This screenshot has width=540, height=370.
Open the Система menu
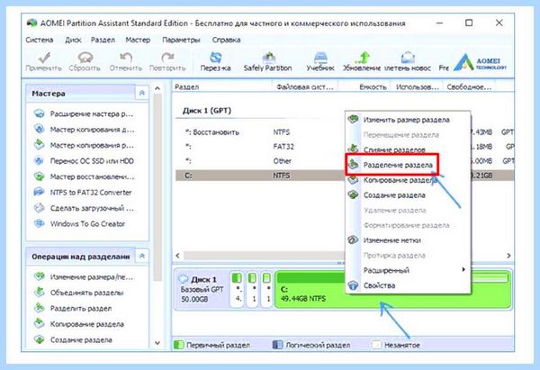pyautogui.click(x=40, y=40)
